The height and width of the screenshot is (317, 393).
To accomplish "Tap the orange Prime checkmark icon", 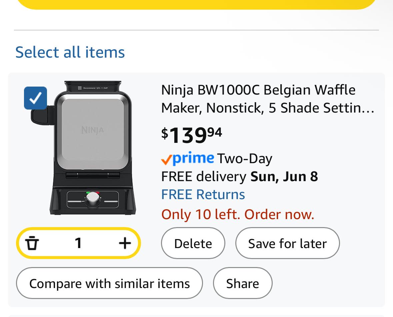I will coord(166,159).
